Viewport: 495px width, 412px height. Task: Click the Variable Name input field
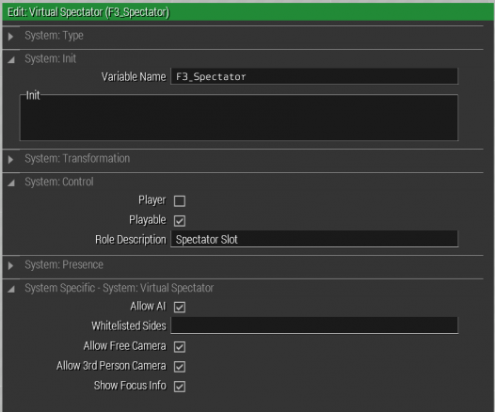[x=314, y=76]
